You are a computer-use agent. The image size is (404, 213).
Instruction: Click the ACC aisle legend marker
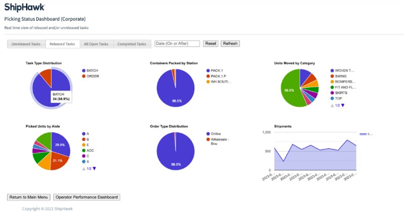pyautogui.click(x=83, y=151)
